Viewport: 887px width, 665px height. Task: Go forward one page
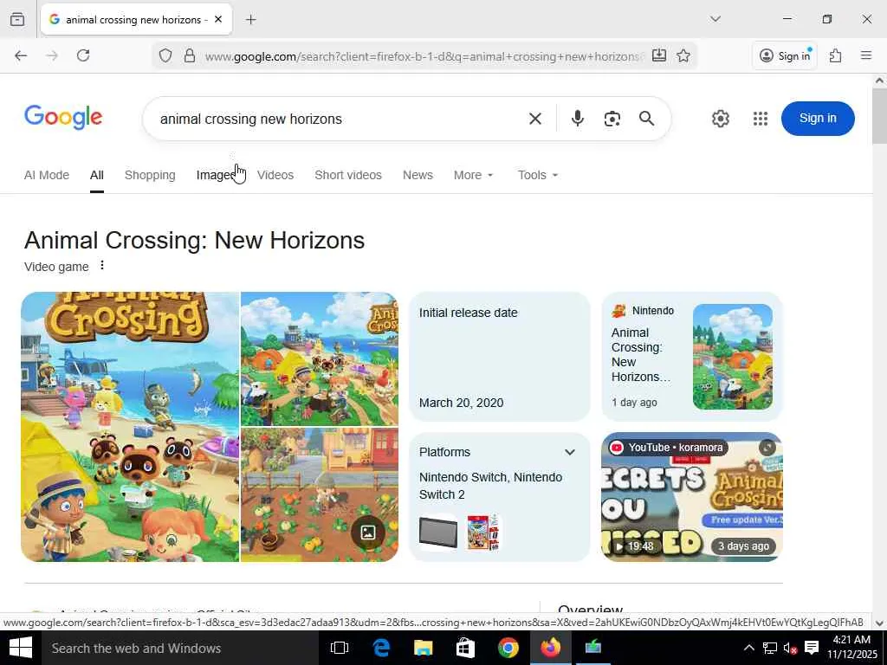tap(52, 55)
